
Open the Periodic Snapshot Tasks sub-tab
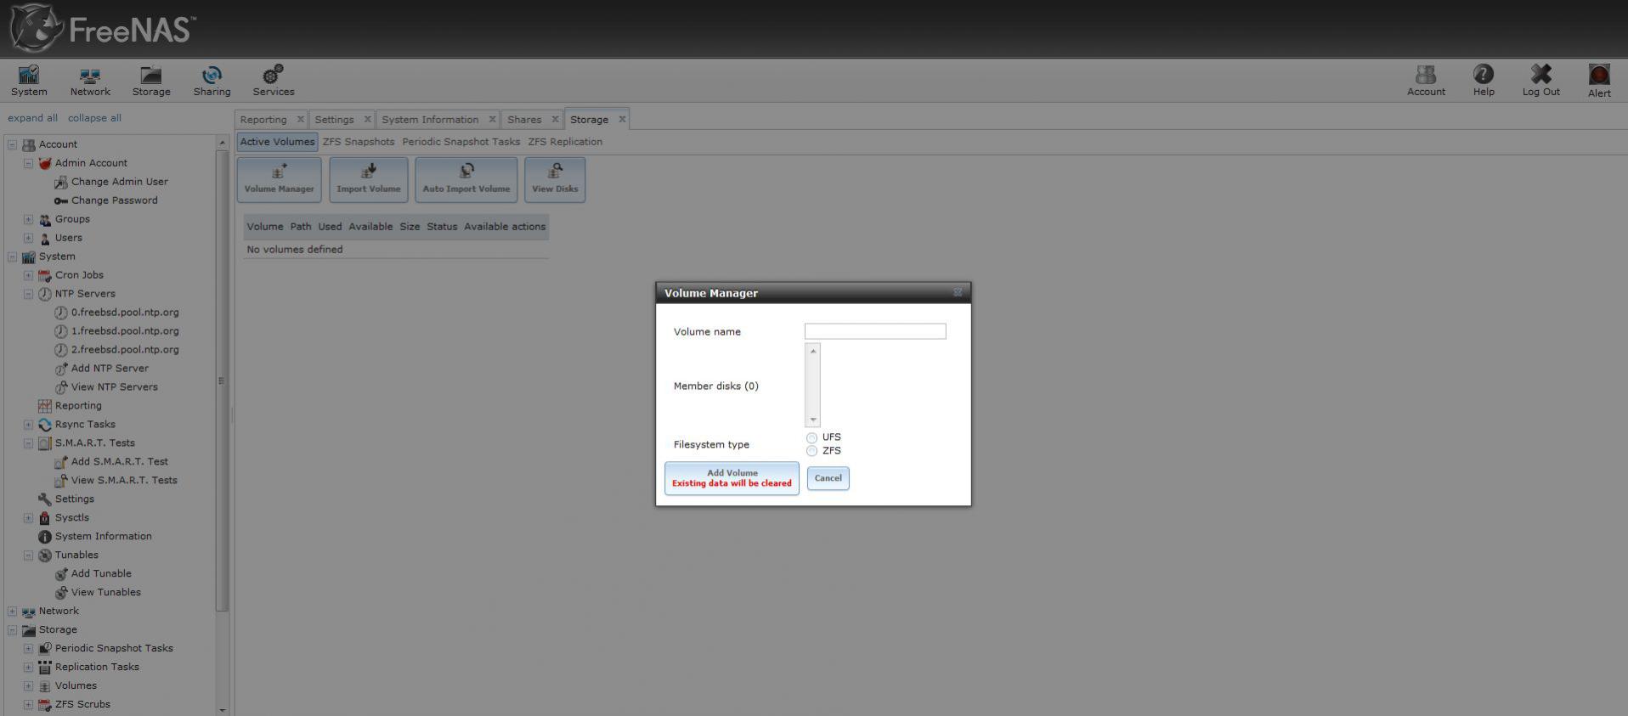[x=461, y=142]
